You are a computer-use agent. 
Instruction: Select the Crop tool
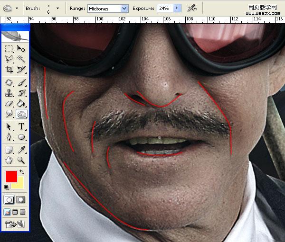point(9,70)
